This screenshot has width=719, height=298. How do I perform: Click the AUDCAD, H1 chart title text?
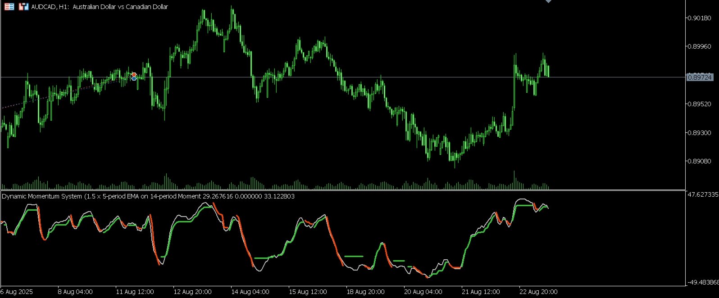pyautogui.click(x=100, y=7)
